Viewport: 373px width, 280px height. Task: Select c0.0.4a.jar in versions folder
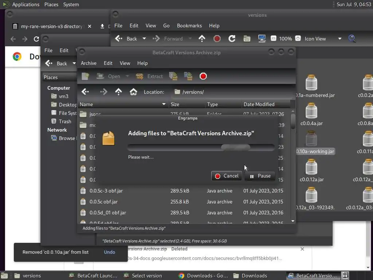click(x=311, y=114)
